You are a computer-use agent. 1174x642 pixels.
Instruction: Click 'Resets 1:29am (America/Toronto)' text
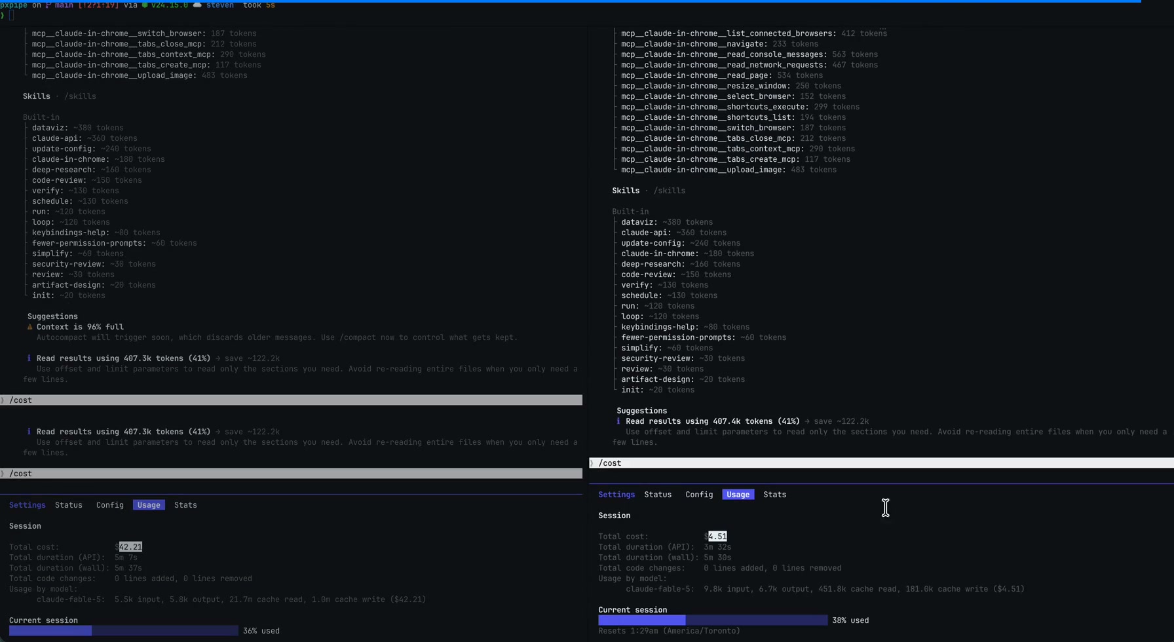(x=669, y=631)
